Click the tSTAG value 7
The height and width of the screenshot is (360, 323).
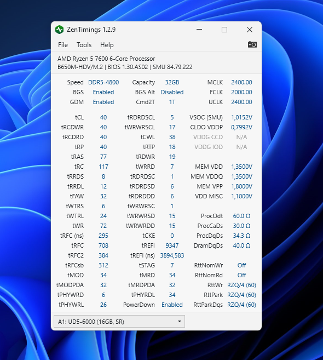tap(172, 265)
